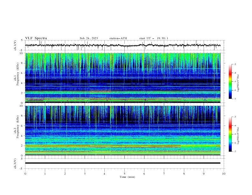Click the ch.3 flat black waveform trace

122,163
